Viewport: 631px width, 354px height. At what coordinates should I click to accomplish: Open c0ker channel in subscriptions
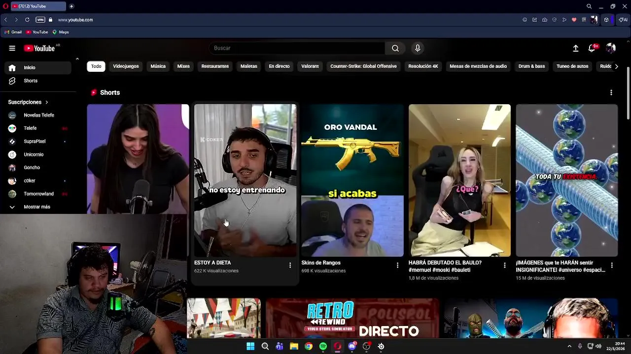click(37, 181)
